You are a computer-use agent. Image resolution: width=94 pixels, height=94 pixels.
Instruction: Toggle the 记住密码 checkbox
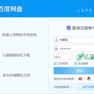coord(55,63)
